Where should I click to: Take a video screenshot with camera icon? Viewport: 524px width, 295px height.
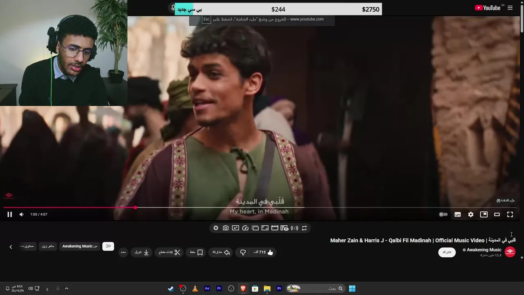pos(226,228)
